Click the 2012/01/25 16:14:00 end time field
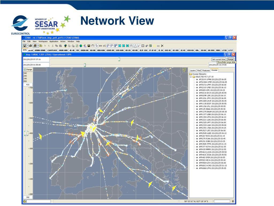The width and height of the screenshot is (274, 206). pyautogui.click(x=222, y=65)
